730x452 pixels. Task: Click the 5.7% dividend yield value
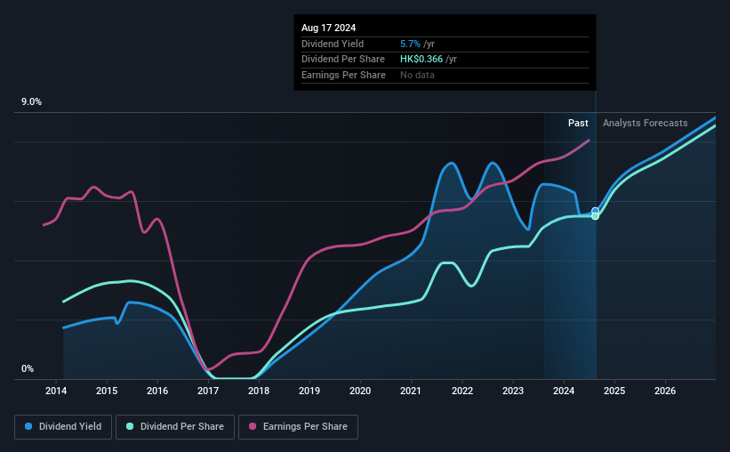tap(410, 44)
